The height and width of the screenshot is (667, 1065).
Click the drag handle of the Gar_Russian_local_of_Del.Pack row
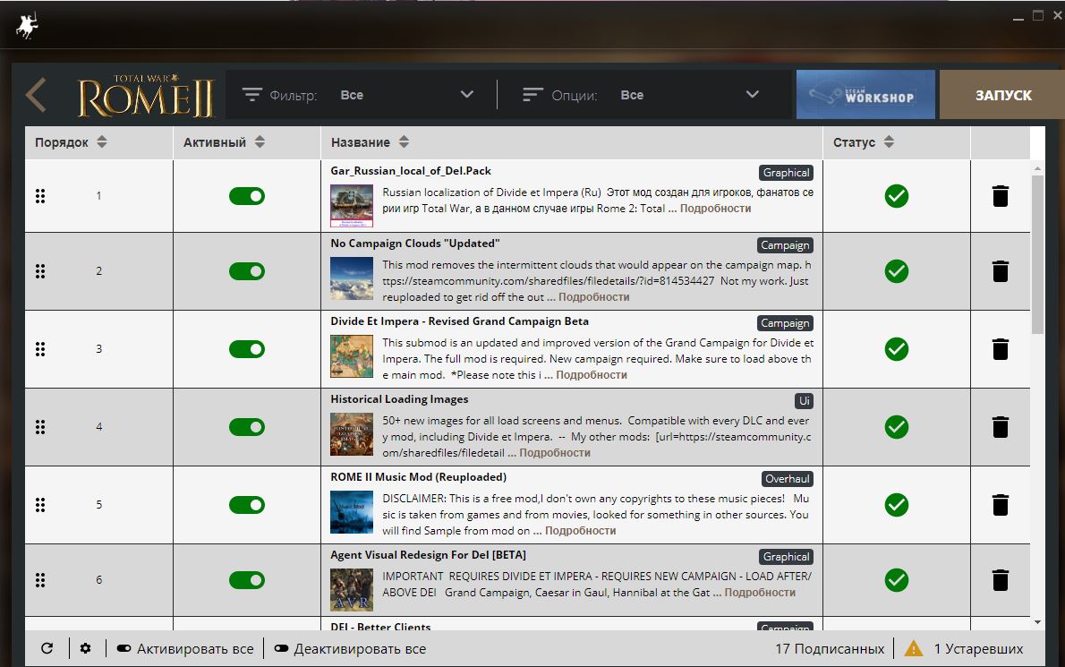coord(40,196)
